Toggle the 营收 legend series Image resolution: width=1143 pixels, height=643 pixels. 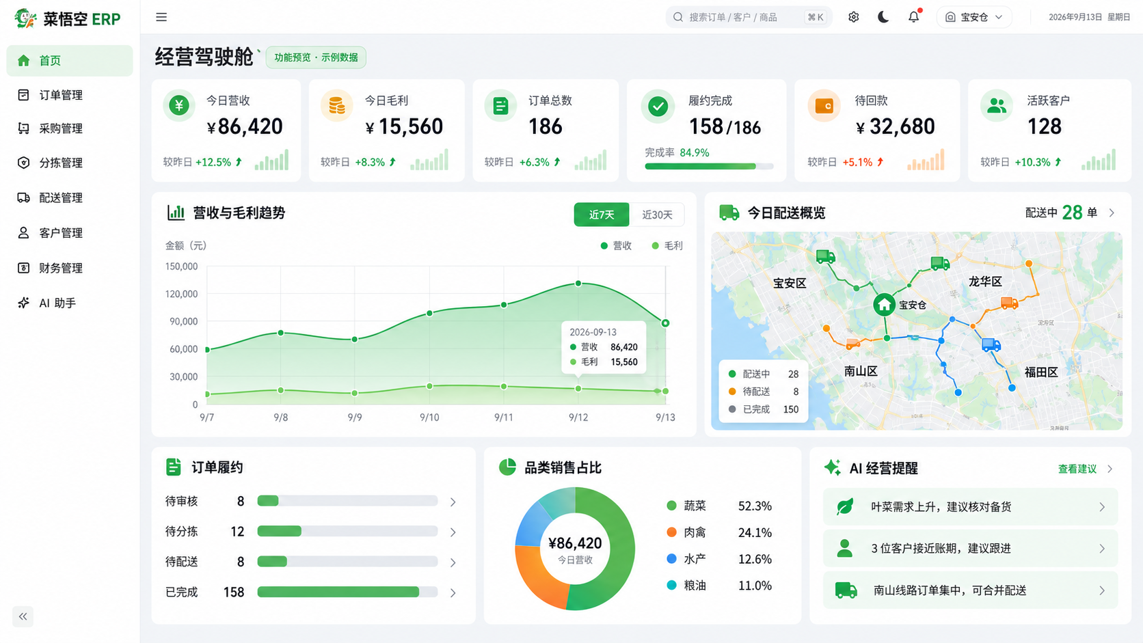(x=616, y=245)
